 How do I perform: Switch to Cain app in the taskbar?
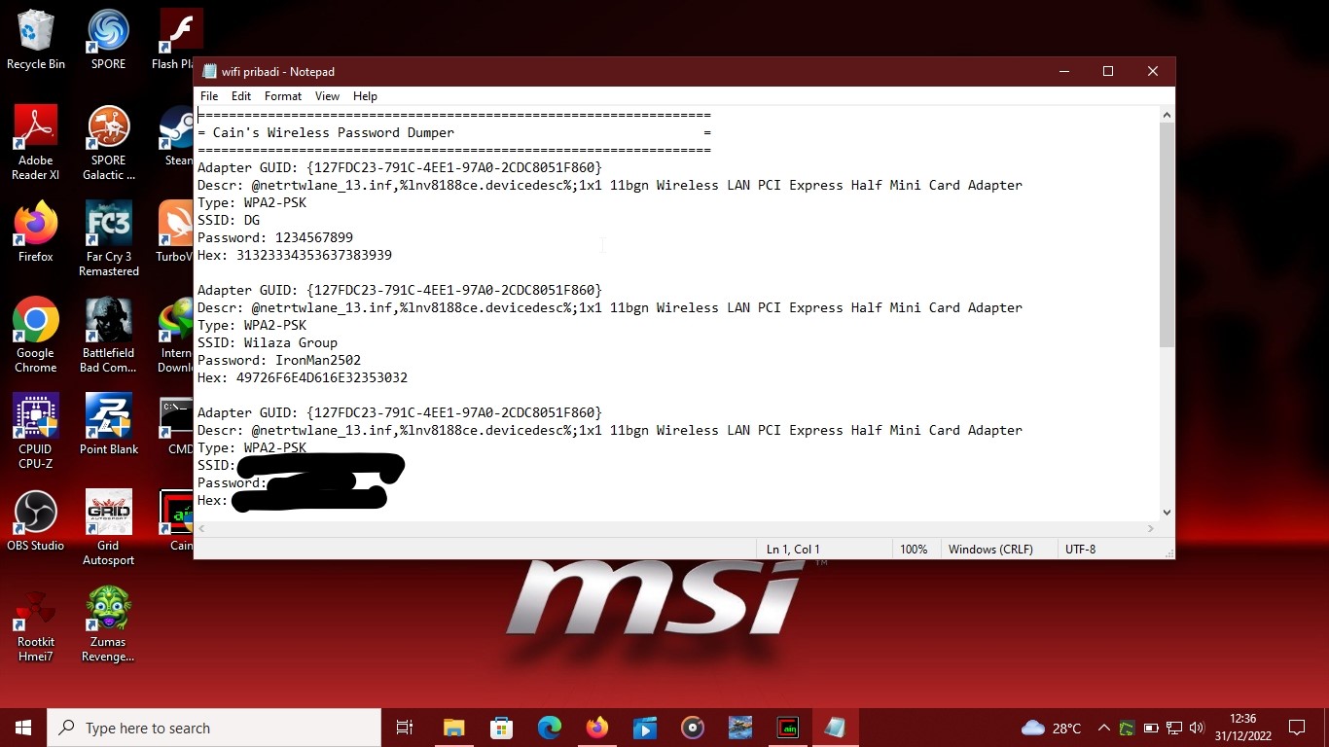click(x=787, y=728)
